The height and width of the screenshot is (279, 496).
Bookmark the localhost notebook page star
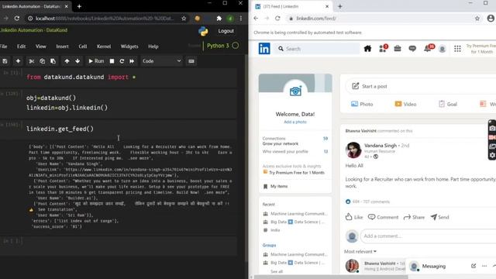pos(184,19)
